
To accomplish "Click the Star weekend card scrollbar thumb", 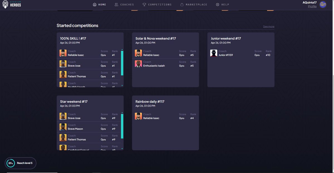I will (122, 126).
